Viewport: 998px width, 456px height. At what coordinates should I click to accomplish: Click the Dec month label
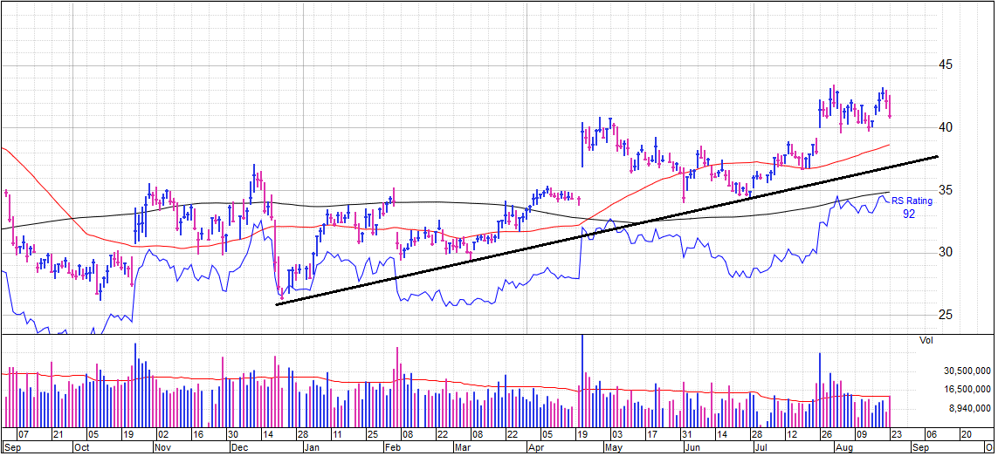(x=237, y=446)
